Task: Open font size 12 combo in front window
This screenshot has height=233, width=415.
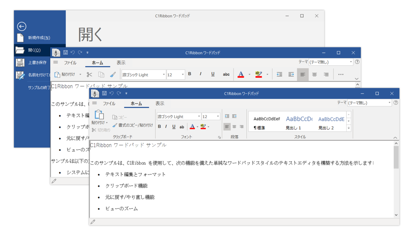Action: [x=211, y=117]
